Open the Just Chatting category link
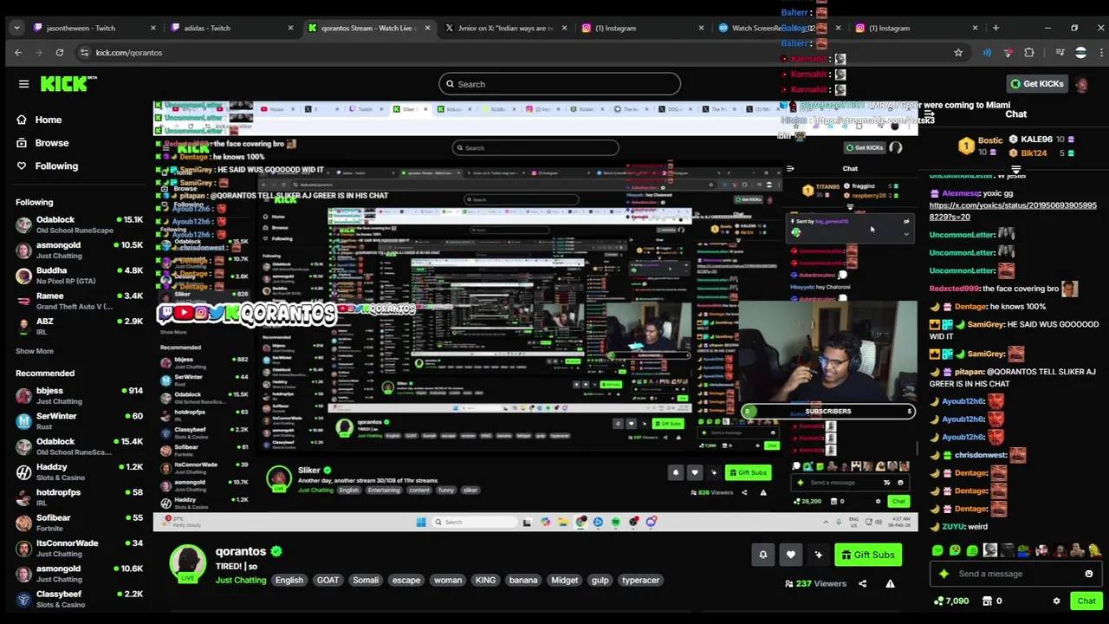 [241, 581]
